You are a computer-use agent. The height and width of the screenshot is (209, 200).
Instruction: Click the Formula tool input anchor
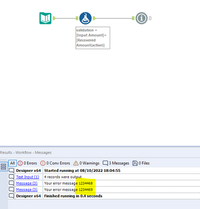pyautogui.click(x=77, y=18)
